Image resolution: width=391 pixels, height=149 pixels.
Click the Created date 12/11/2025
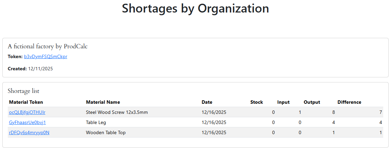click(41, 69)
